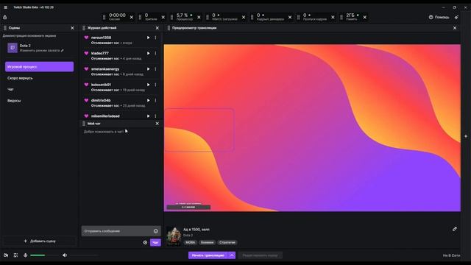
Task: Open more options for dimitrix04b
Action: (x=155, y=100)
